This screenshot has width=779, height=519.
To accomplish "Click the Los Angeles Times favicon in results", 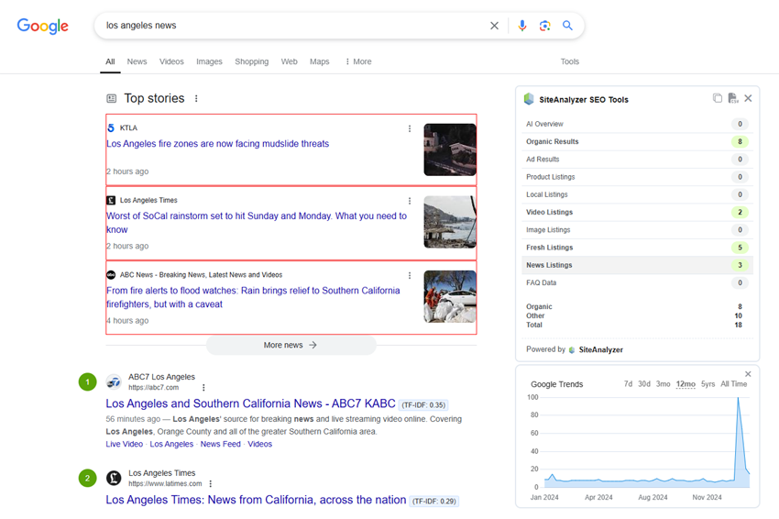I will tap(114, 479).
